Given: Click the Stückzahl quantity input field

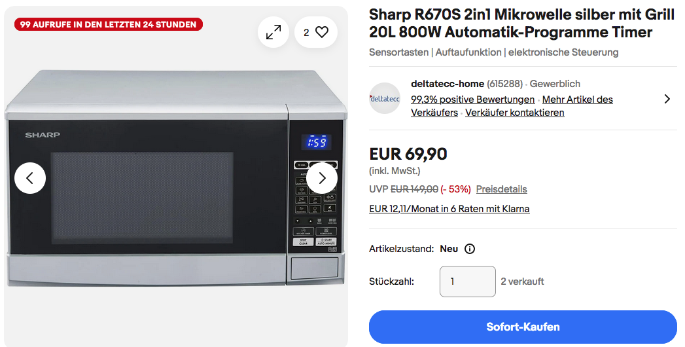Looking at the screenshot, I should tap(467, 282).
